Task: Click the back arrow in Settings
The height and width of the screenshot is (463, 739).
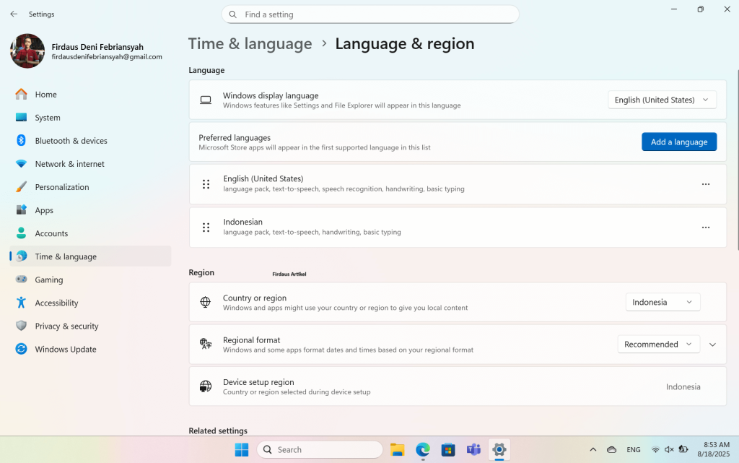Action: point(14,14)
